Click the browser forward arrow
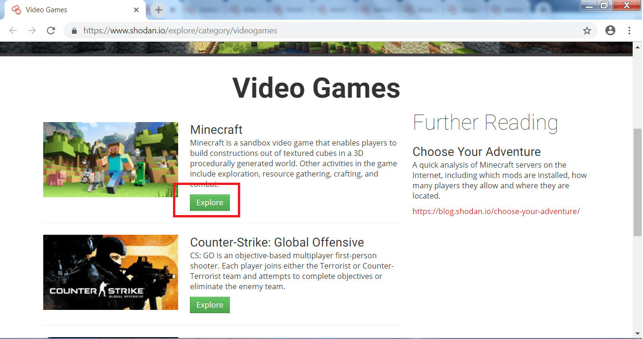The image size is (643, 339). [32, 31]
